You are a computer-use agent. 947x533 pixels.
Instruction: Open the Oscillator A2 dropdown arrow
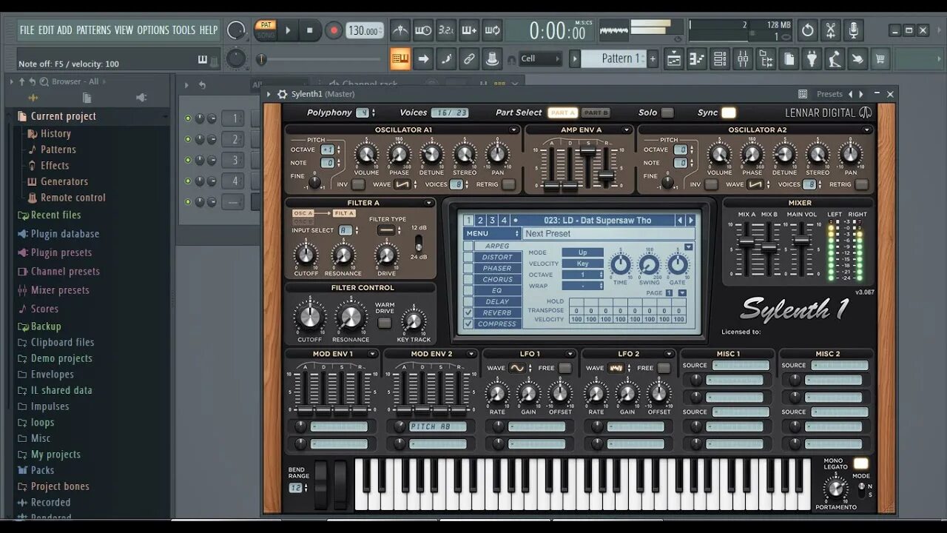(866, 130)
